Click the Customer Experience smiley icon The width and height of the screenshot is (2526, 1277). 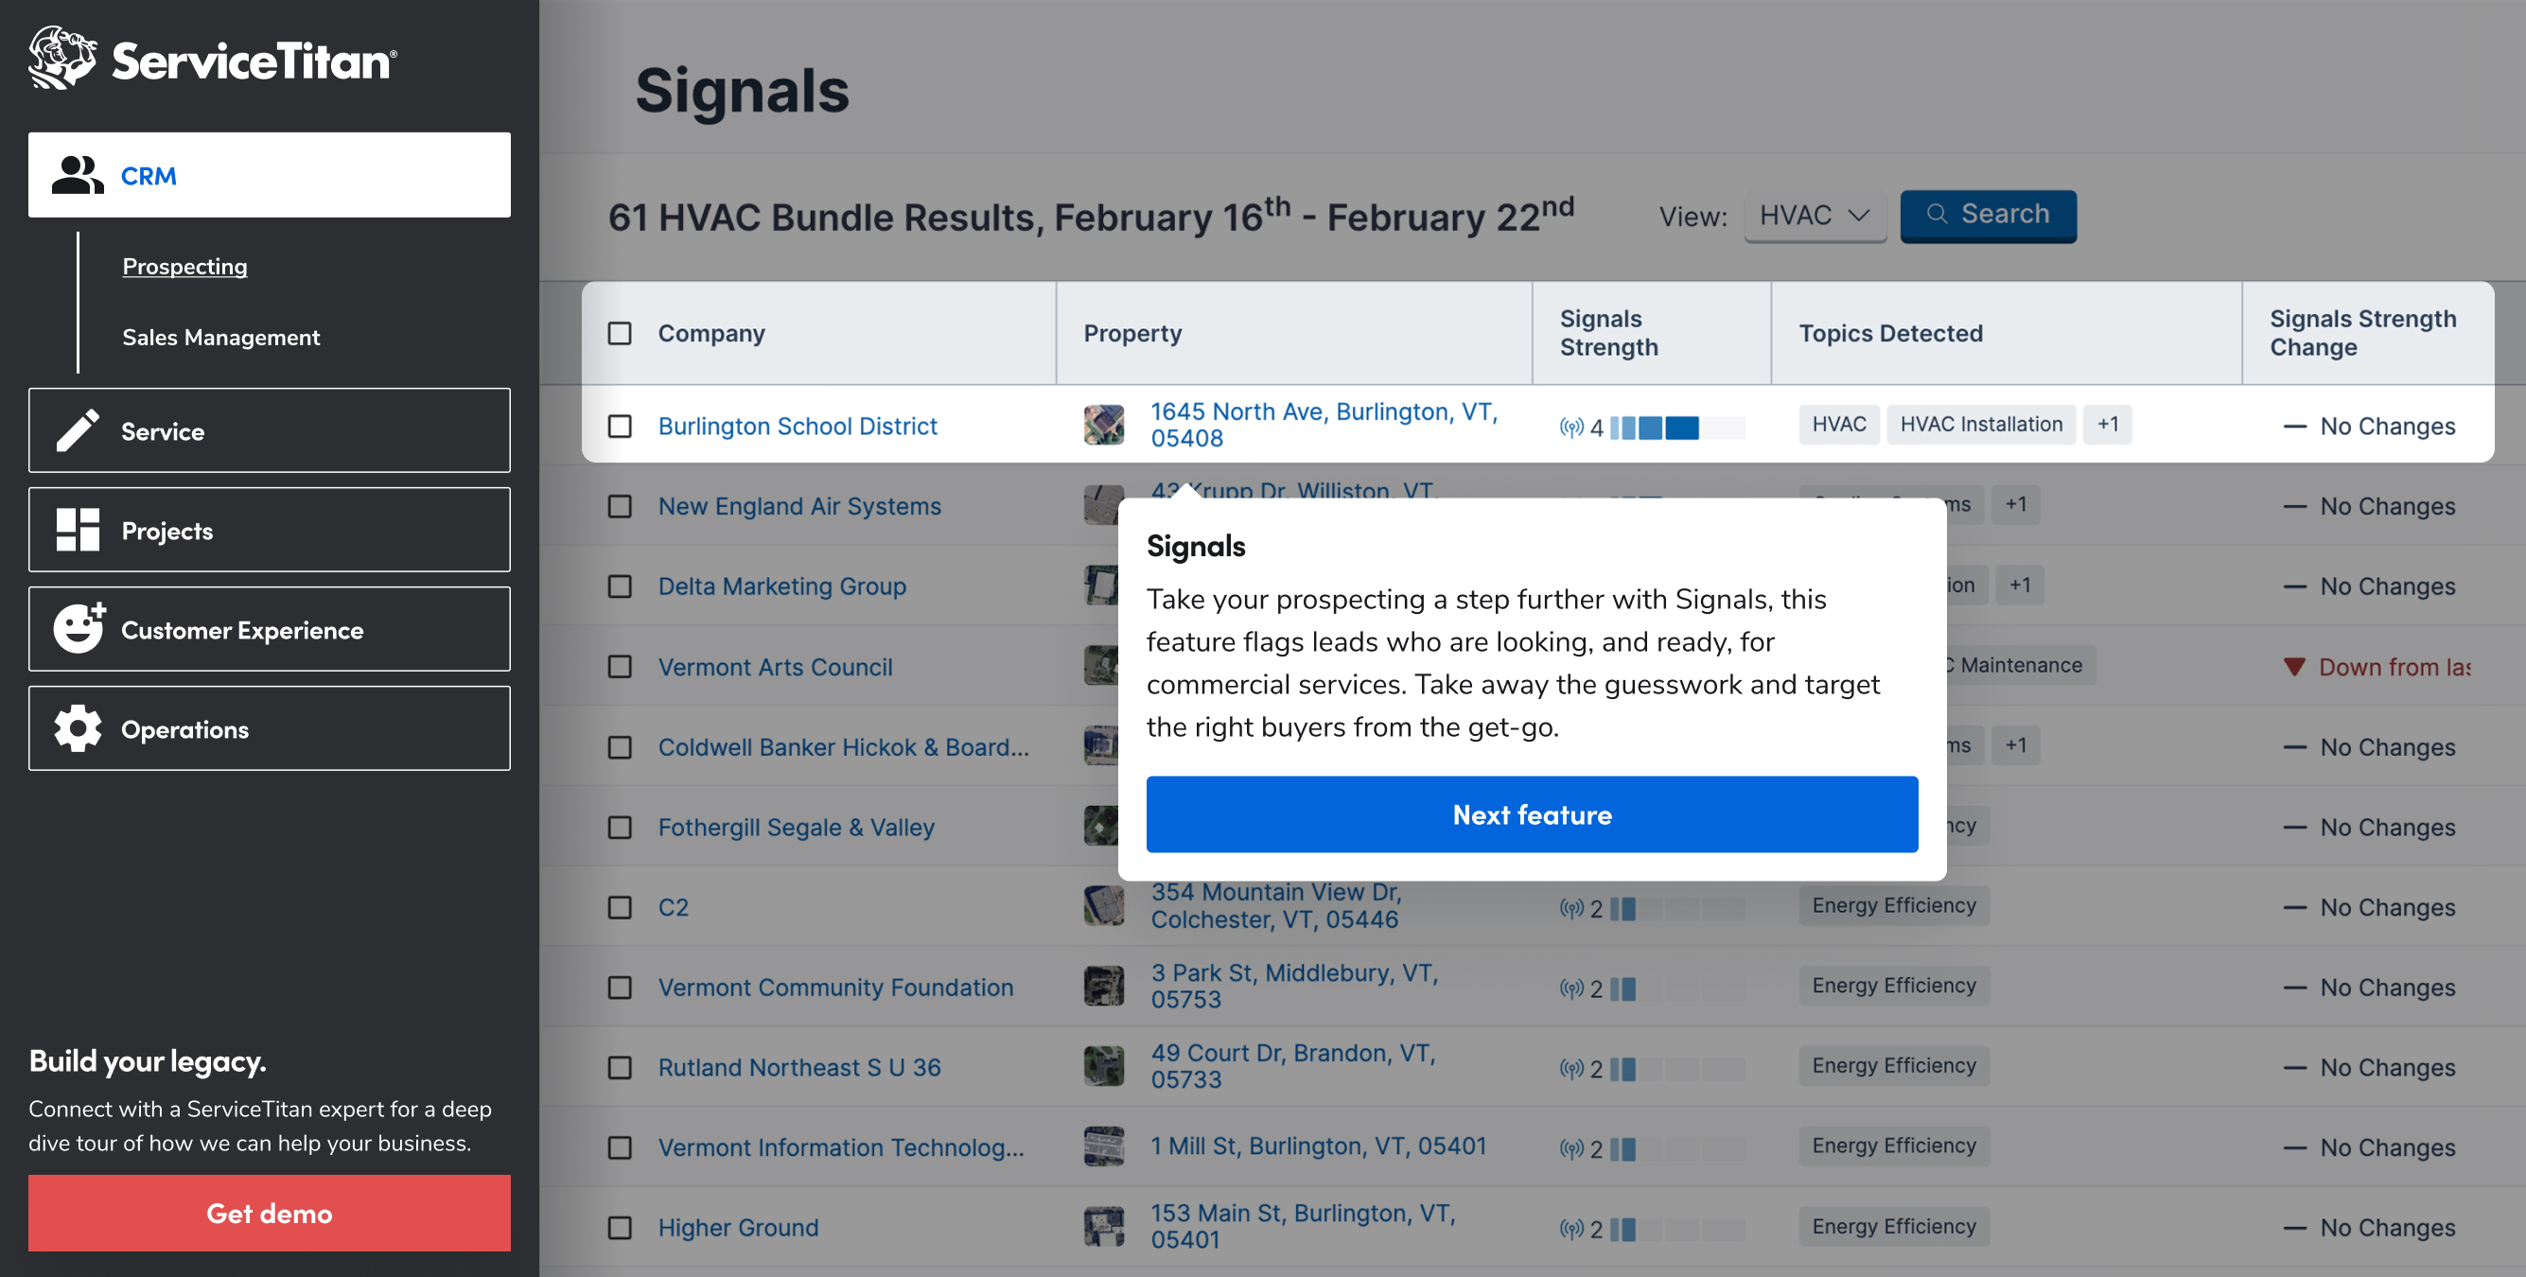(x=79, y=629)
